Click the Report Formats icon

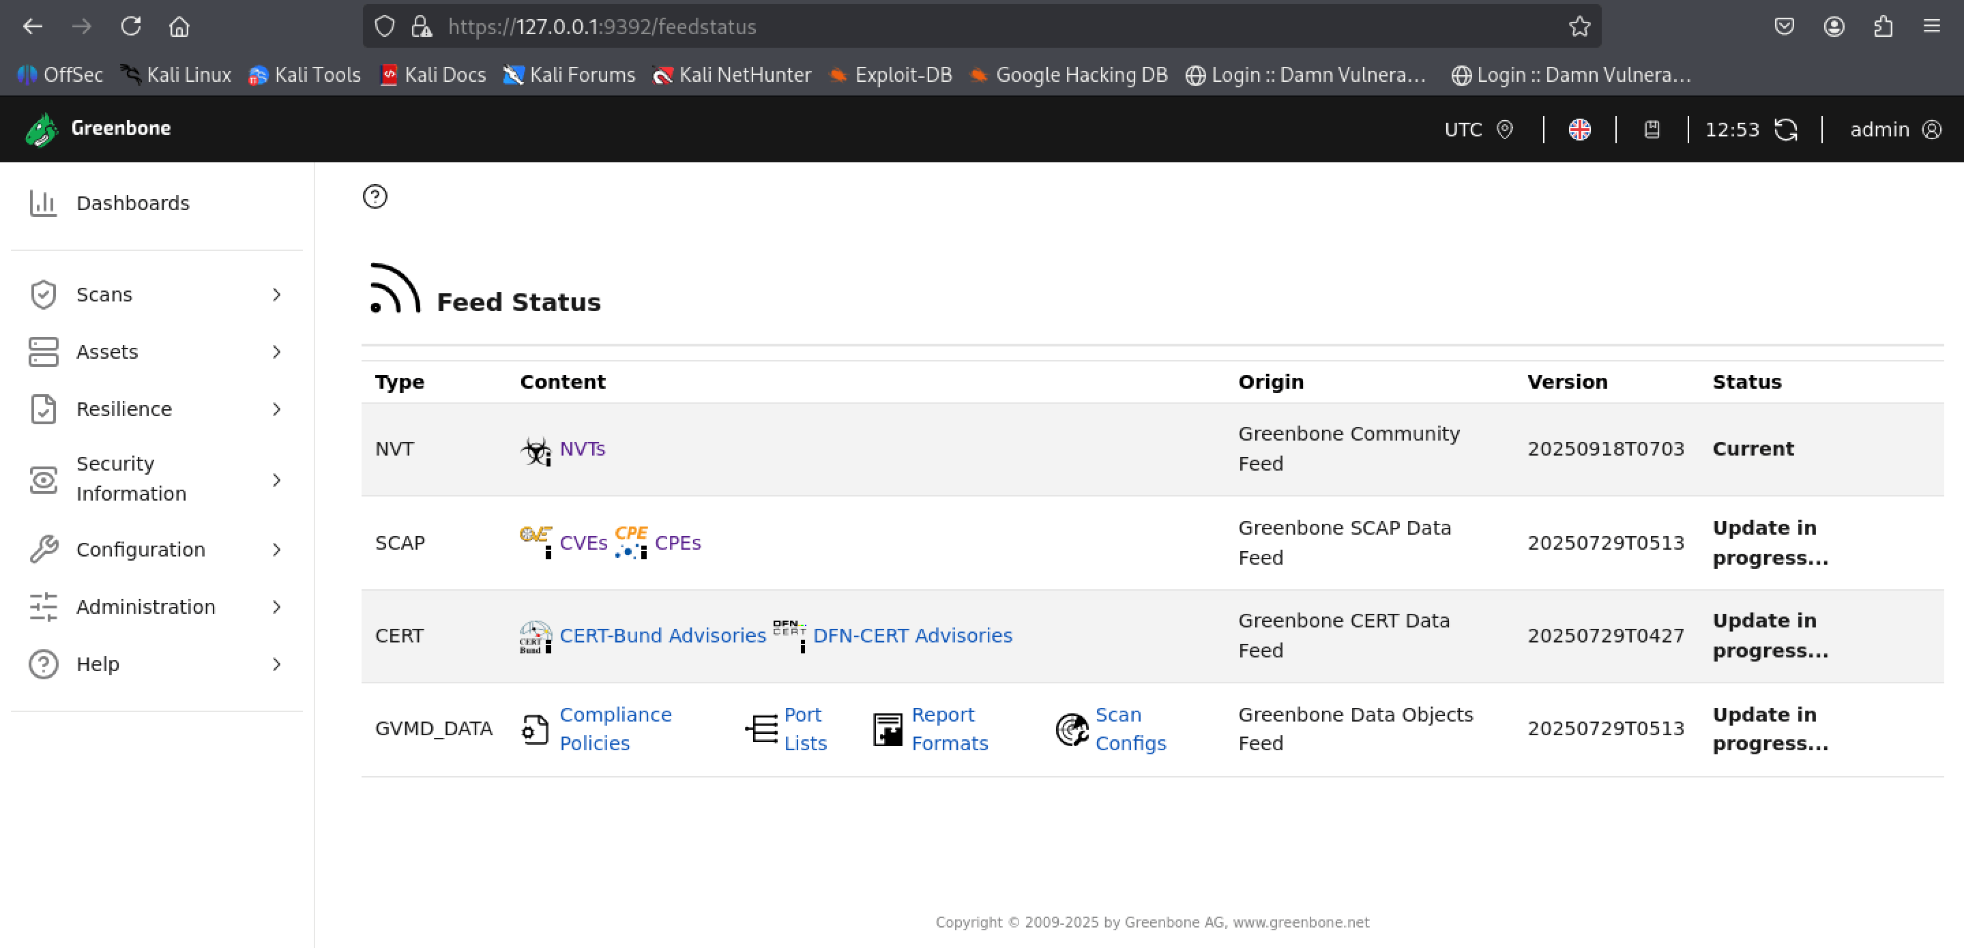pos(888,729)
